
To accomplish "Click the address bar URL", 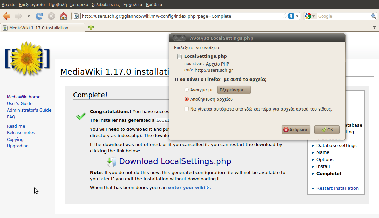I will [x=157, y=16].
